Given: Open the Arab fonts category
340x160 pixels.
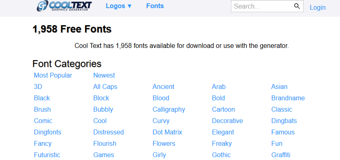Looking at the screenshot, I should tap(219, 87).
